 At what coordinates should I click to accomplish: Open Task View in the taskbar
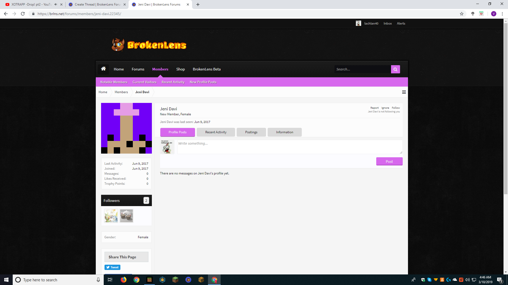[x=110, y=280]
